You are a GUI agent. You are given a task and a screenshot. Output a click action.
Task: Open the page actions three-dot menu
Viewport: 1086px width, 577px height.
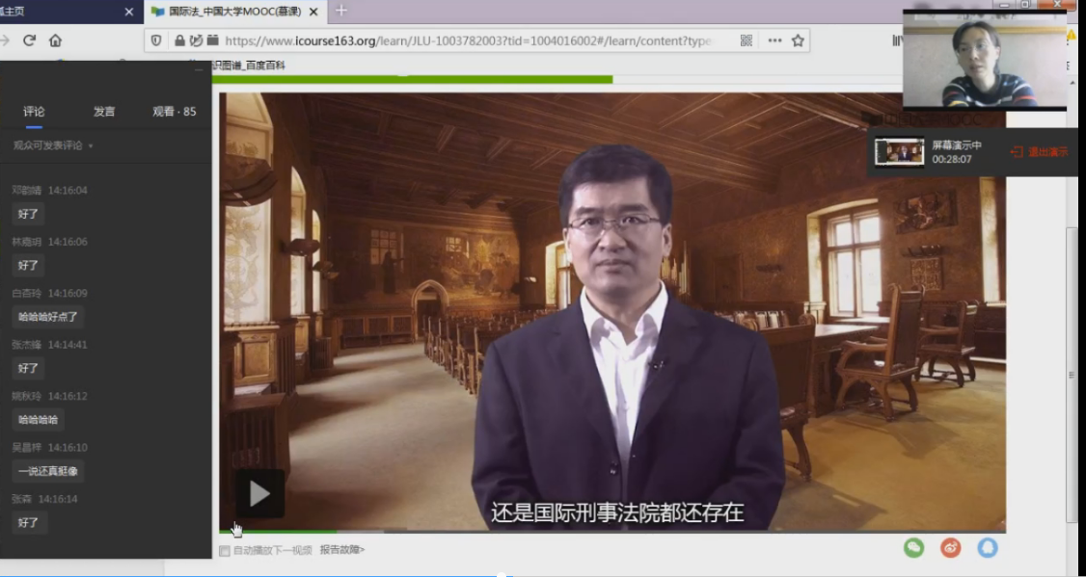coord(774,40)
